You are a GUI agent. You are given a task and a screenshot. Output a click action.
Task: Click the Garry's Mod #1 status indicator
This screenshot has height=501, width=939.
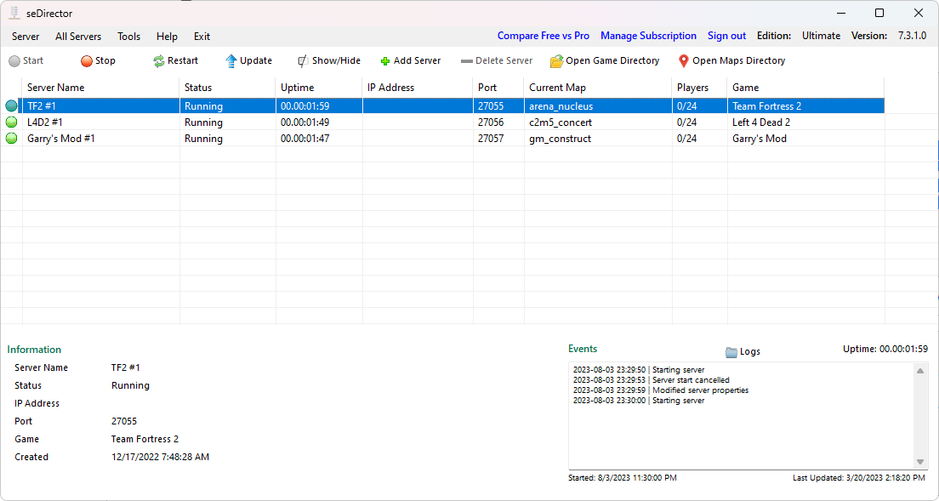click(x=11, y=139)
